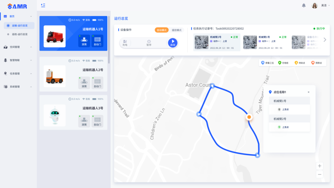Zoom in the map with plus button
Image resolution: width=334 pixels, height=188 pixels.
(x=319, y=166)
